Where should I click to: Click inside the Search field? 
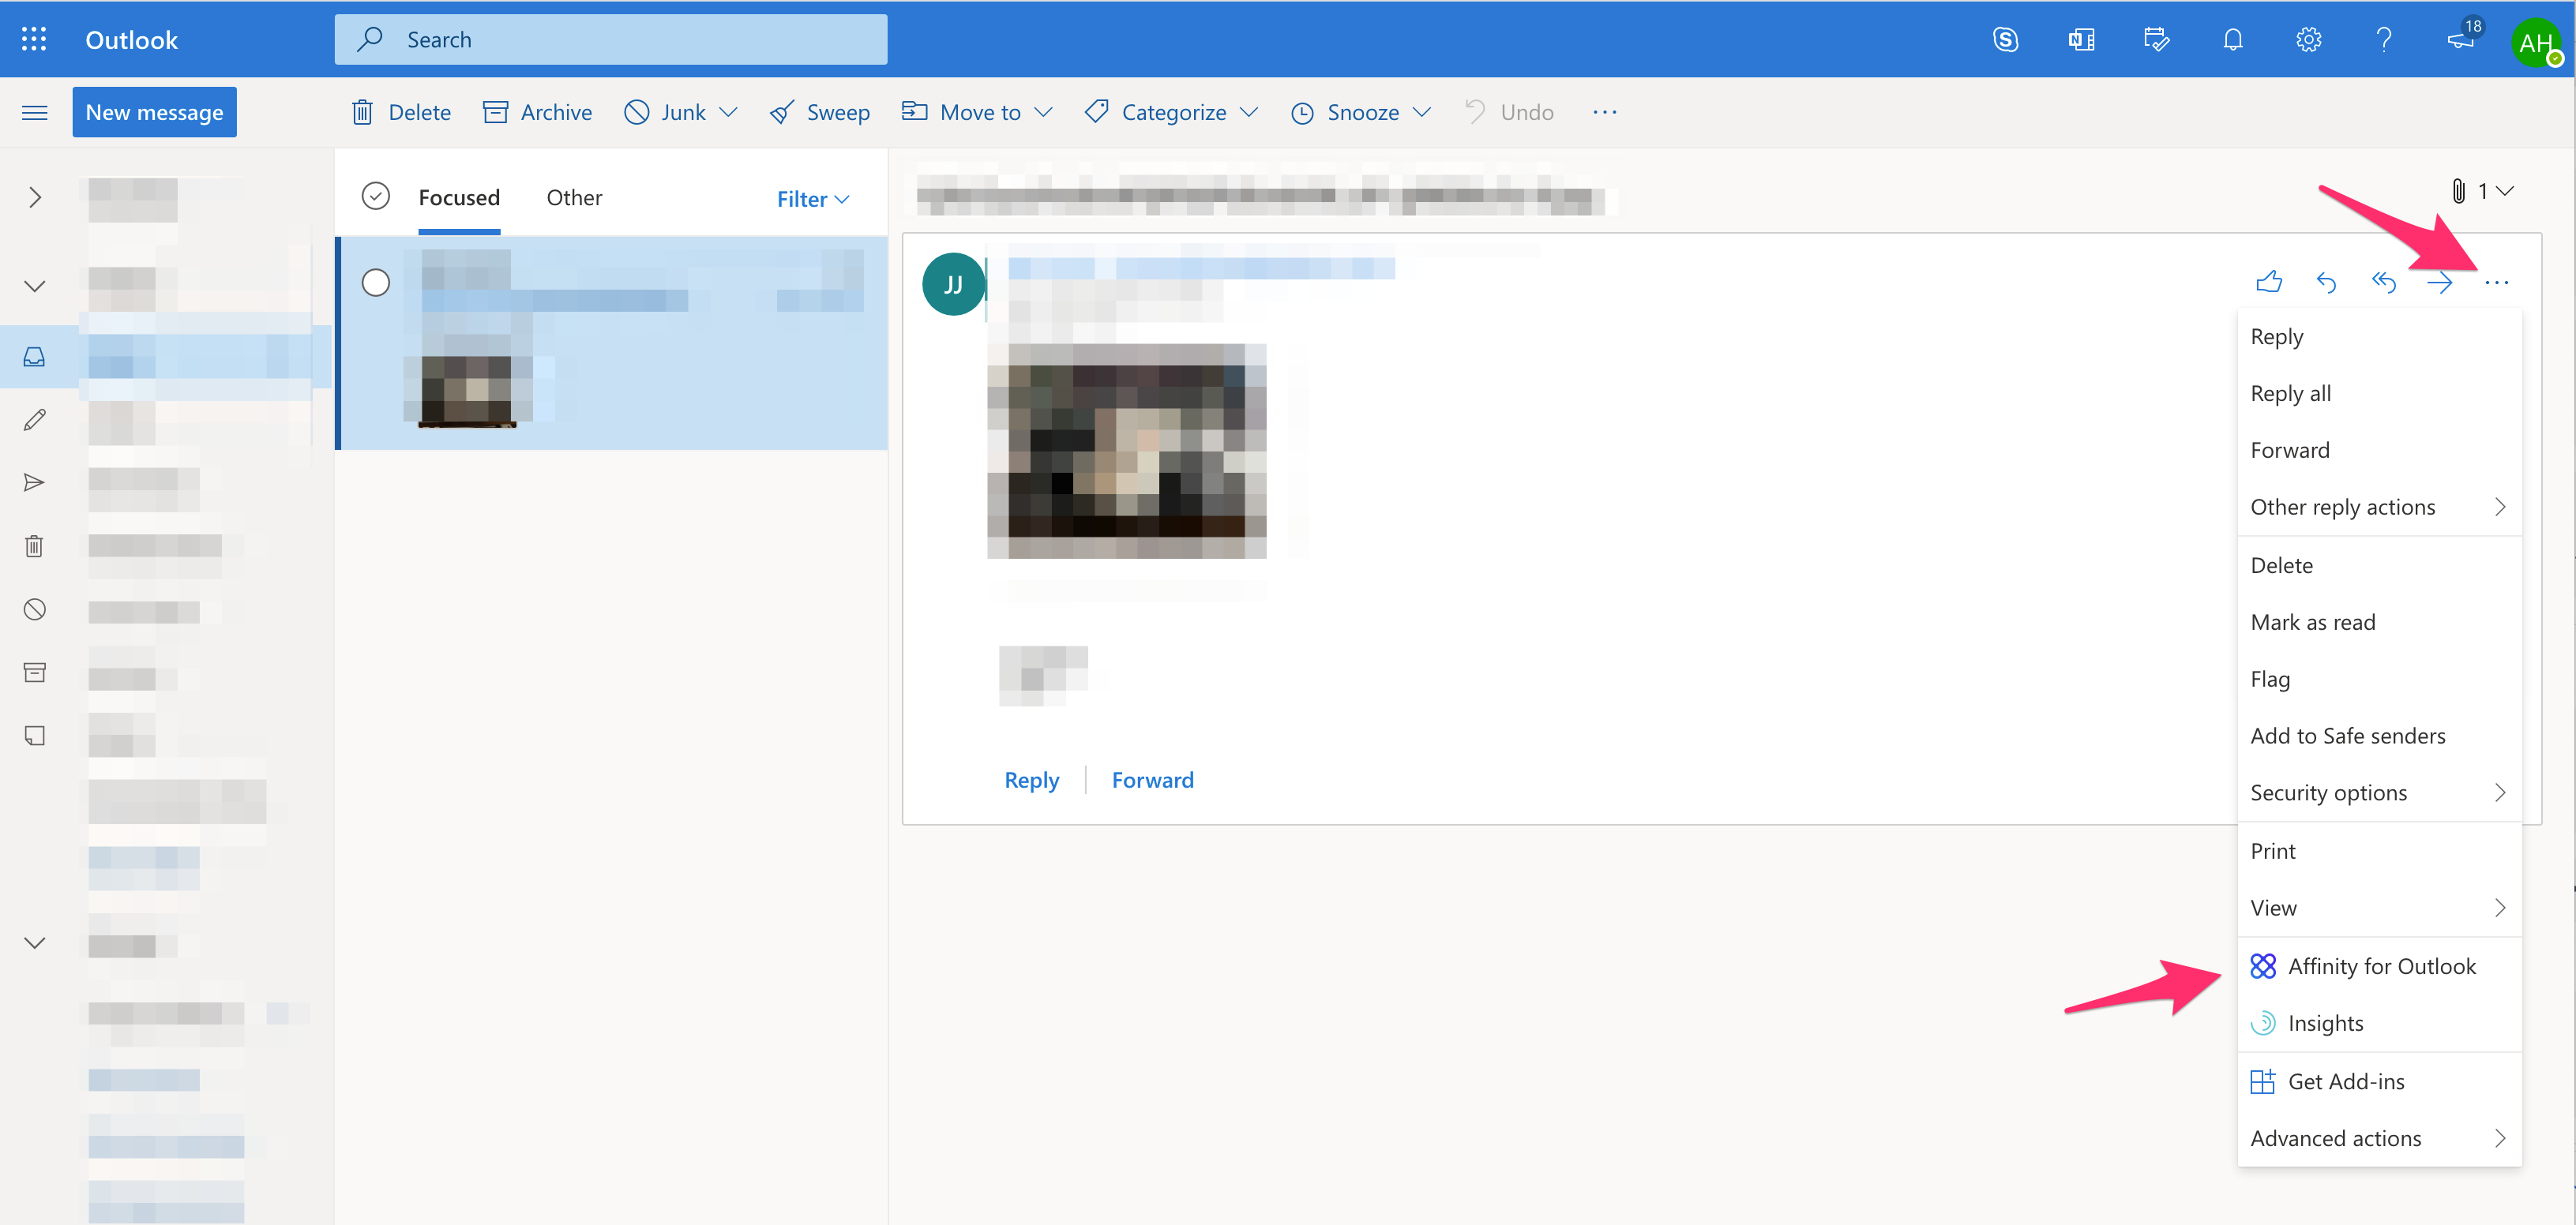tap(610, 39)
